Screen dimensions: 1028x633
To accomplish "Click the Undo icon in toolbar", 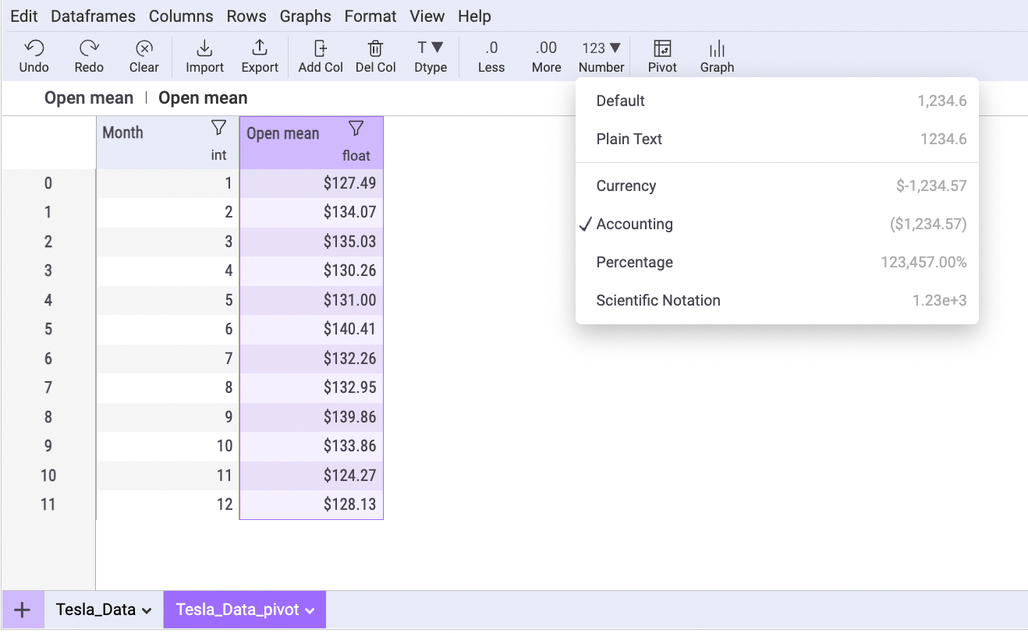I will [34, 48].
